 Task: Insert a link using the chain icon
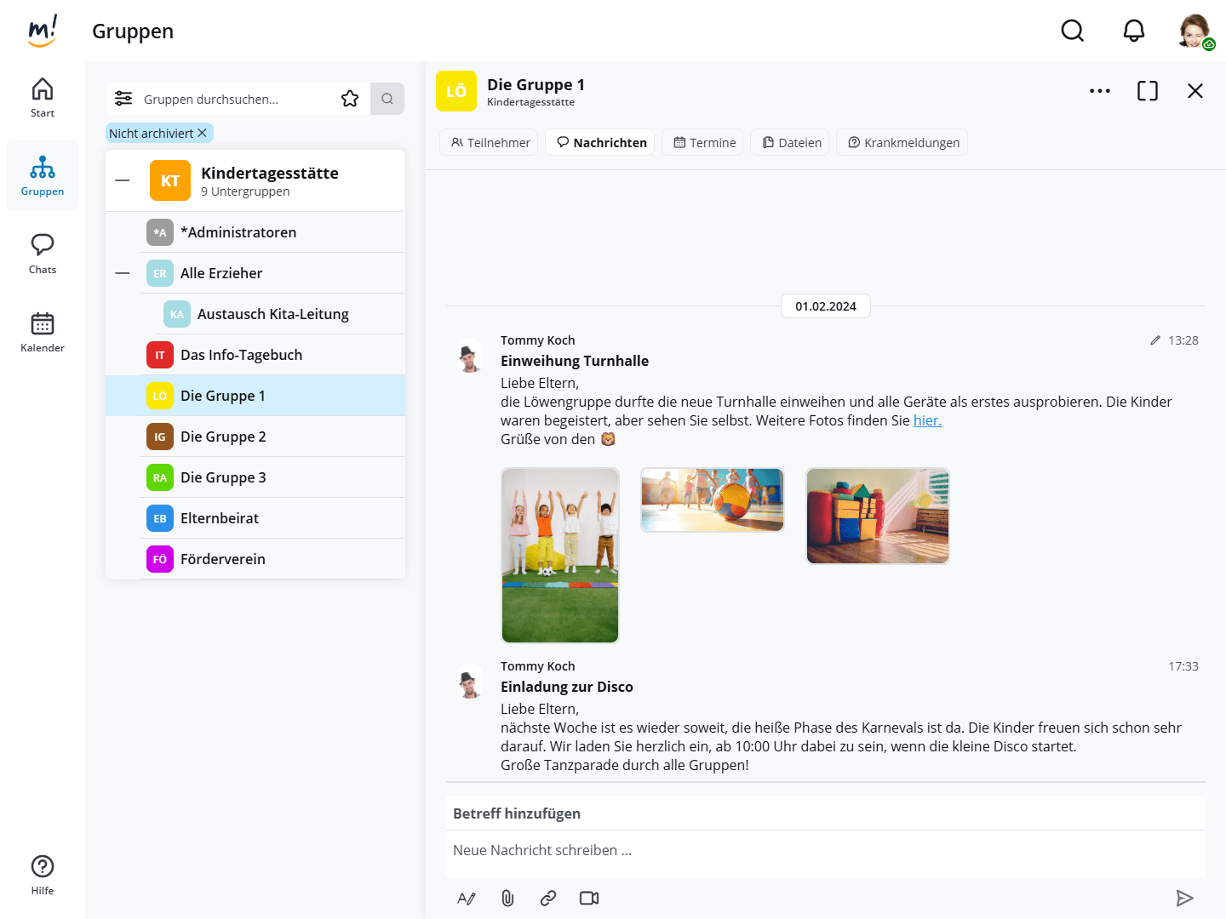548,899
